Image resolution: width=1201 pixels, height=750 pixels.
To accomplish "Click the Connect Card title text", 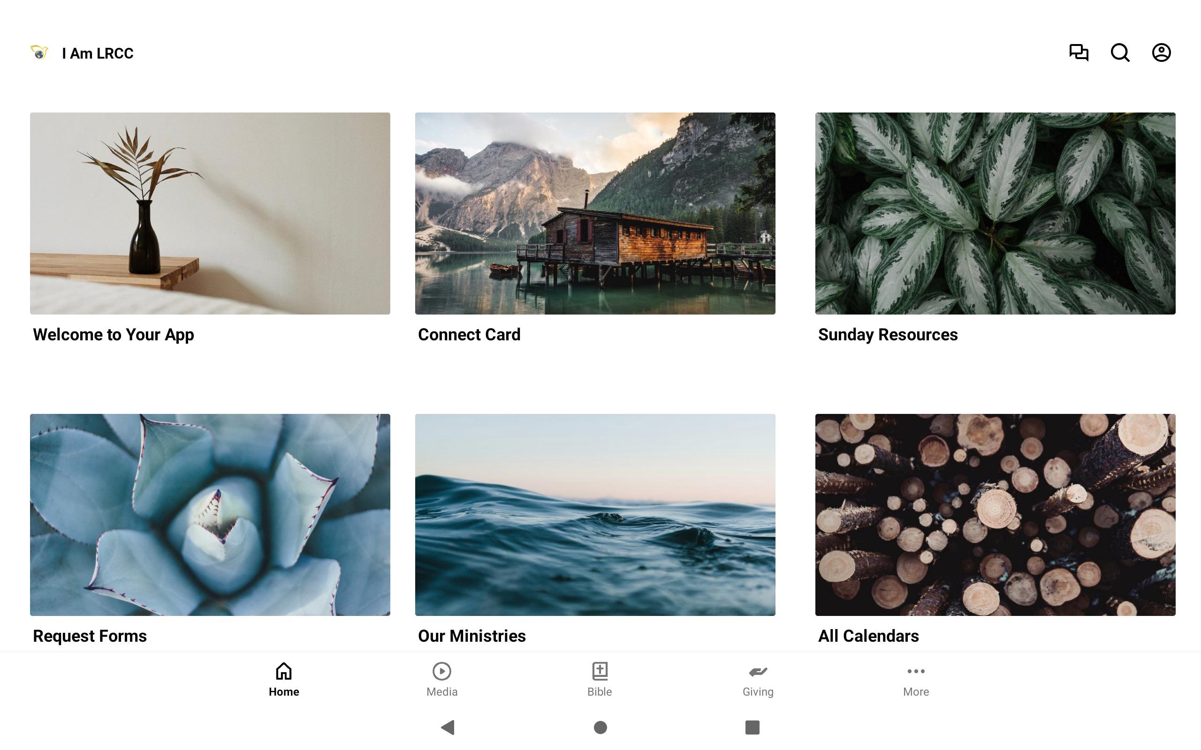I will [x=469, y=334].
